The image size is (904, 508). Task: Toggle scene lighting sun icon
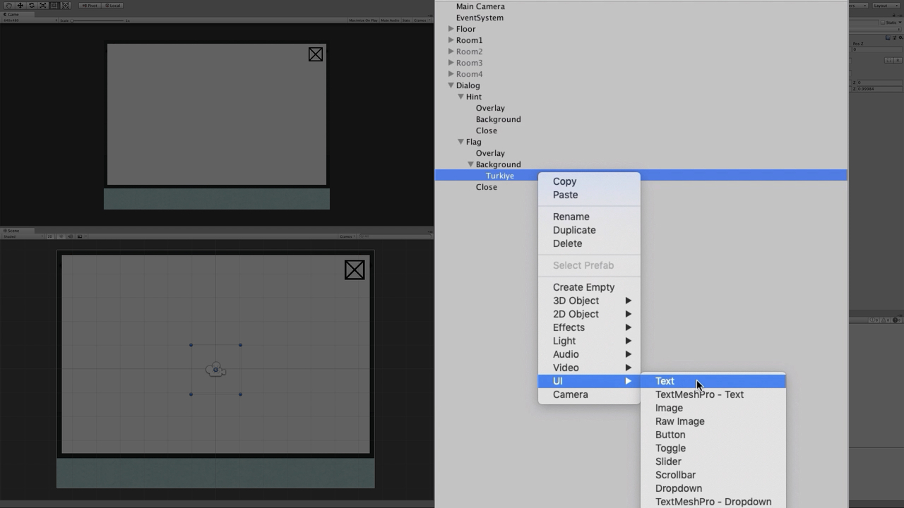point(61,236)
